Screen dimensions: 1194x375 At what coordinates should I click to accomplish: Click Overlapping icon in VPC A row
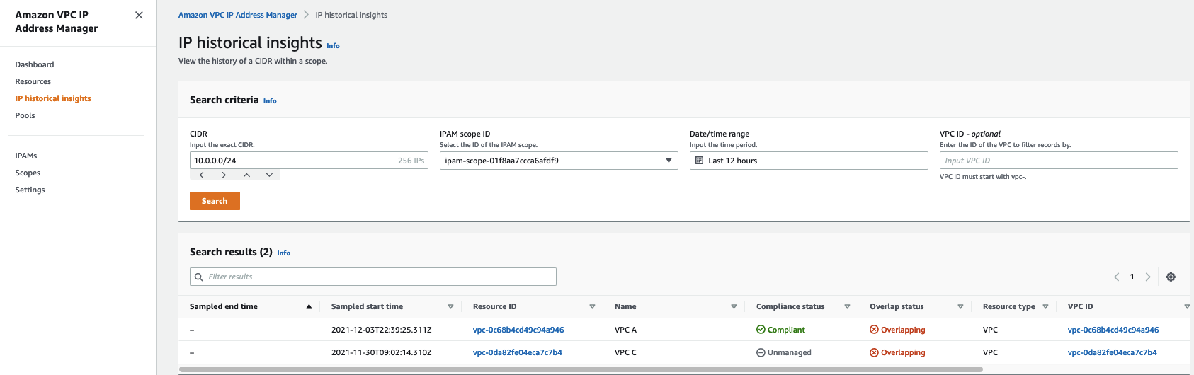point(874,330)
